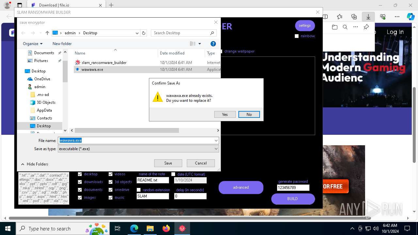Screen dimensions: 418x235
Task: Select OneDrive in the navigation tree
Action: [x=42, y=79]
